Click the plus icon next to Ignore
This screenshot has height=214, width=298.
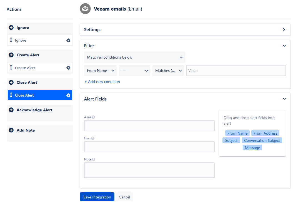click(x=11, y=27)
